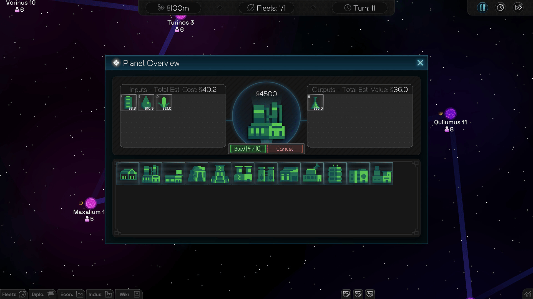Select the twin silo tanks building icon

pos(266,174)
